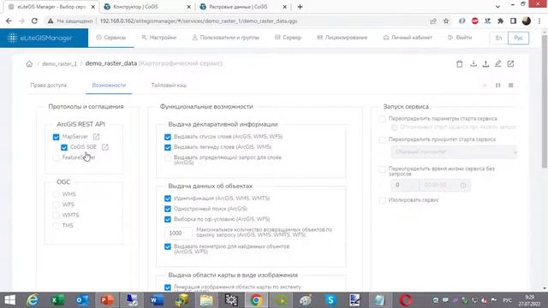Viewport: 548px width, 308px height.
Task: Open service in new window icon
Action: [x=510, y=64]
